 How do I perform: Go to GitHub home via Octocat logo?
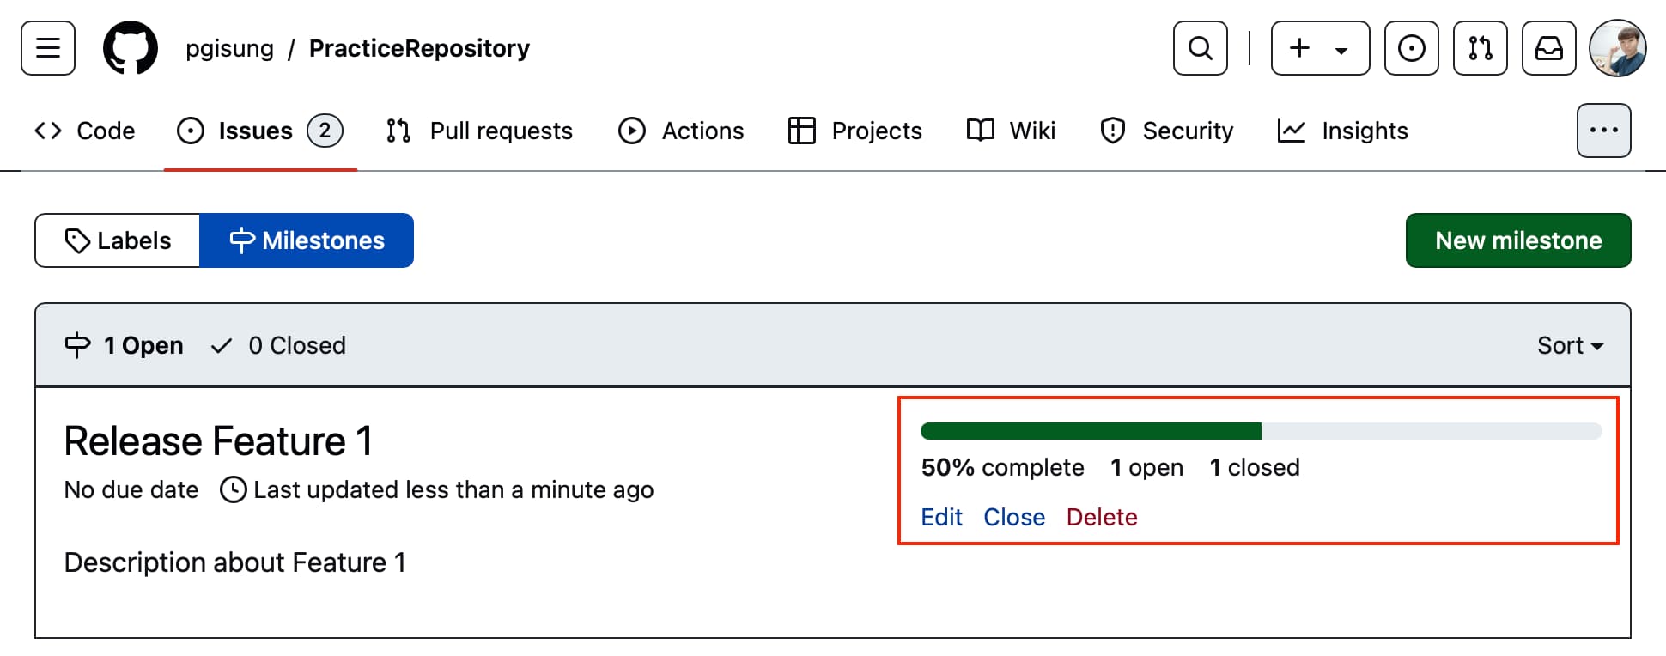pos(131,48)
